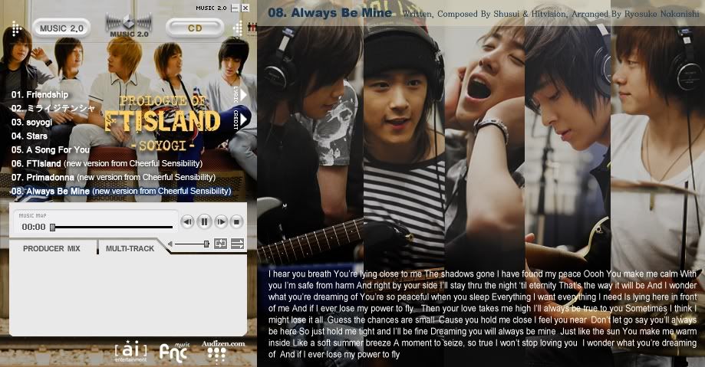Click the black playback progress bar

(x=113, y=228)
